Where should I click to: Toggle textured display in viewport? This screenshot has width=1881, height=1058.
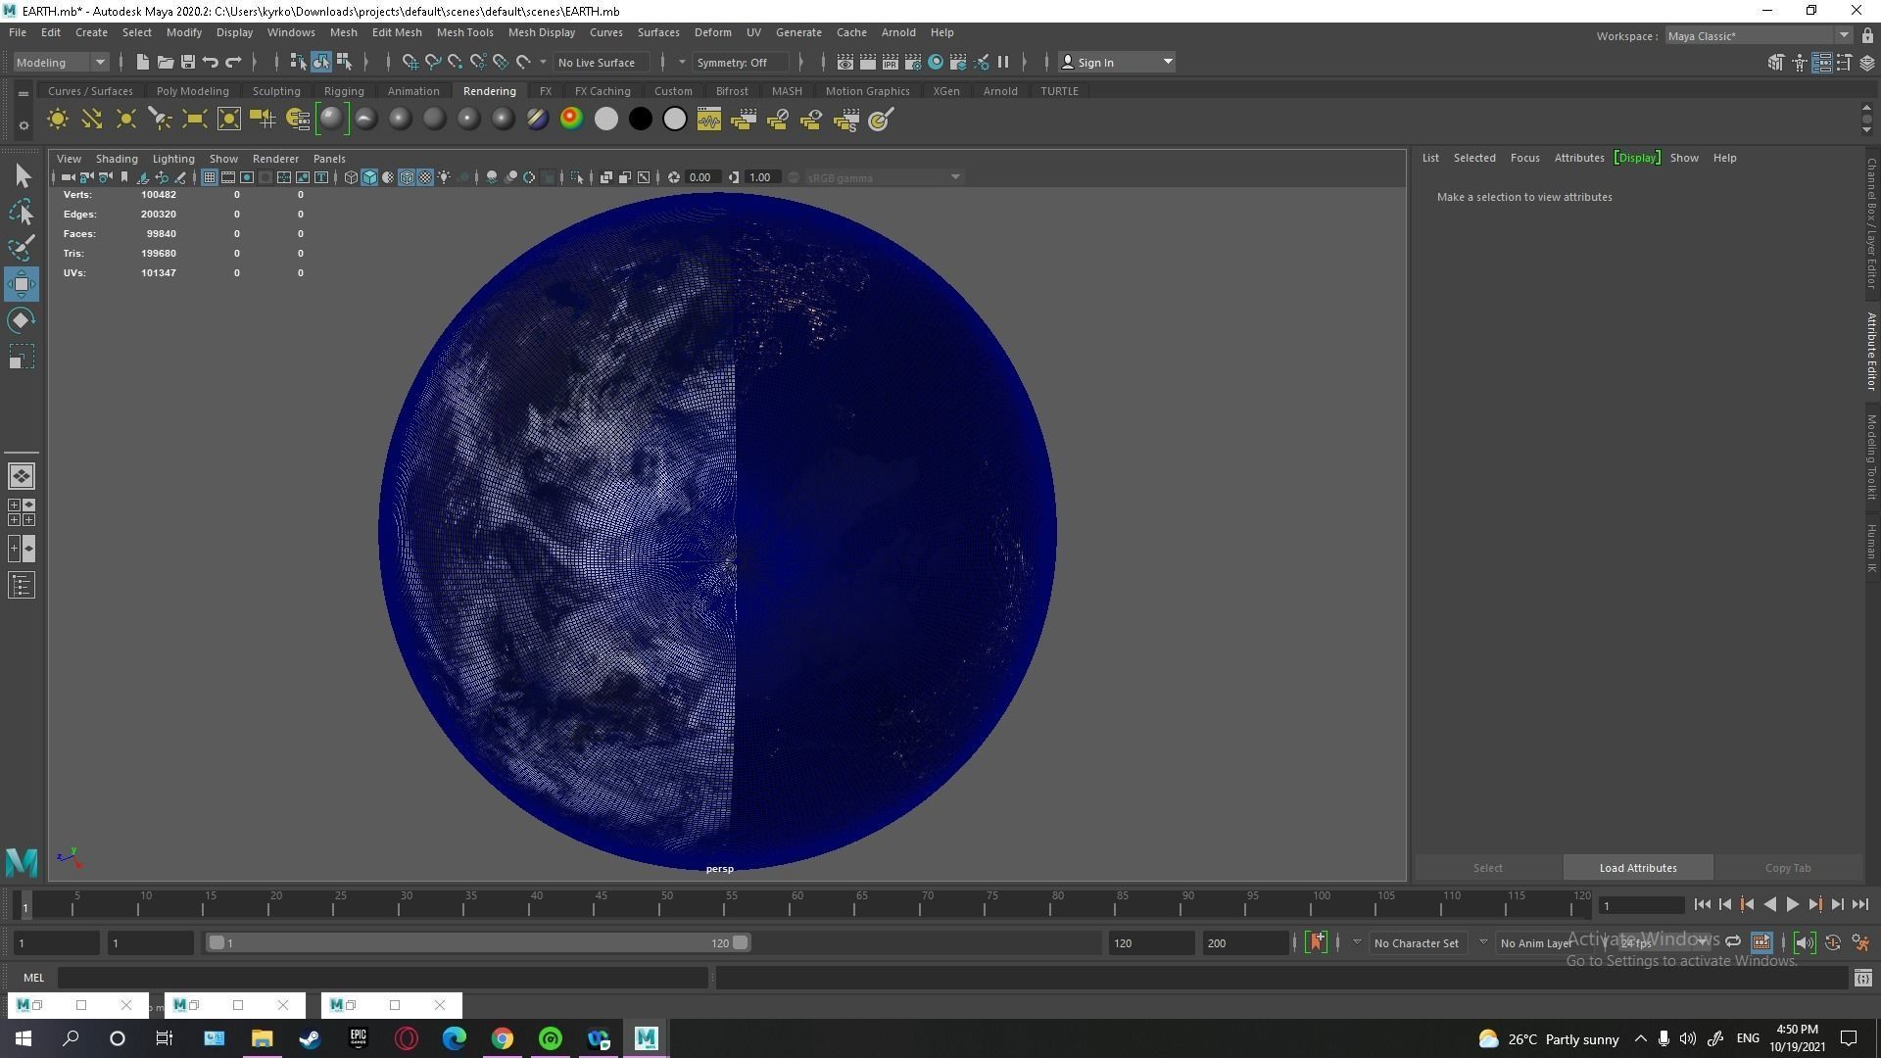[x=425, y=177]
